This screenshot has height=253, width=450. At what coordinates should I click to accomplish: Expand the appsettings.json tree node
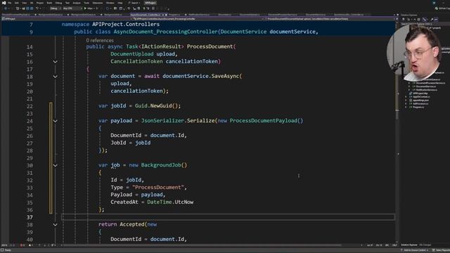point(406,100)
